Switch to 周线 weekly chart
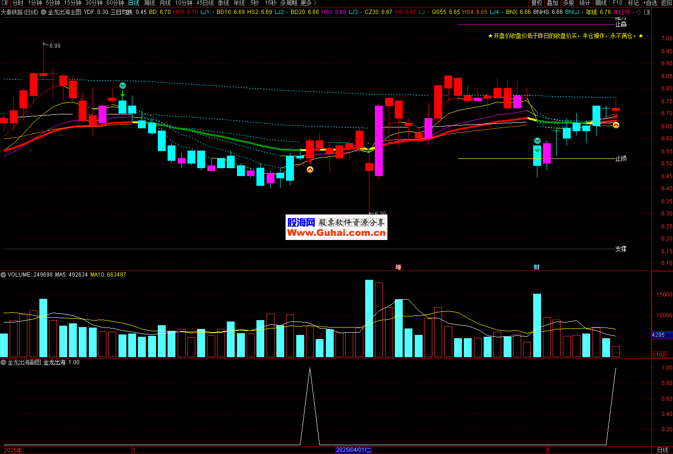673x454 pixels. pos(150,3)
